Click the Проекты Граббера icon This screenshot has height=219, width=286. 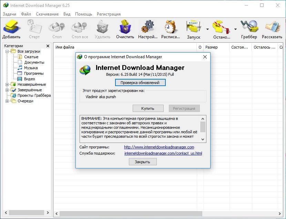(13, 95)
